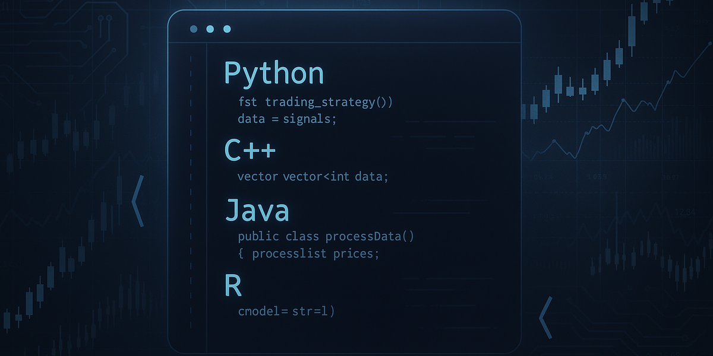Click the rightmost window dot in title bar
This screenshot has width=713, height=356.
226,29
